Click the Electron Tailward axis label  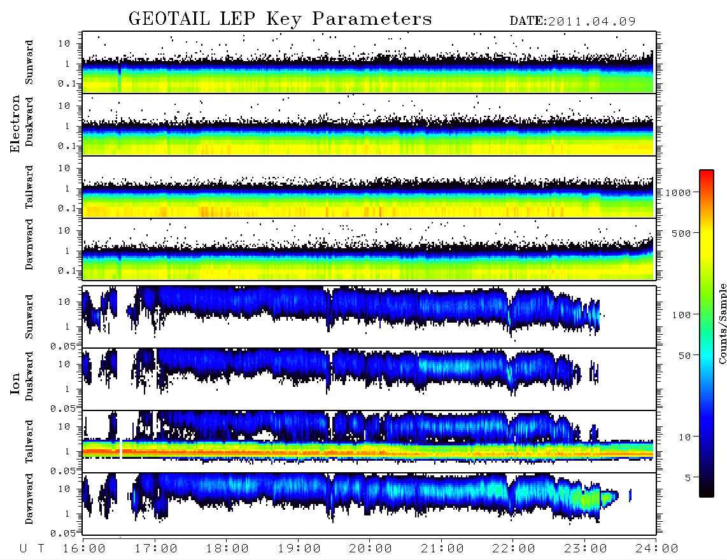29,187
